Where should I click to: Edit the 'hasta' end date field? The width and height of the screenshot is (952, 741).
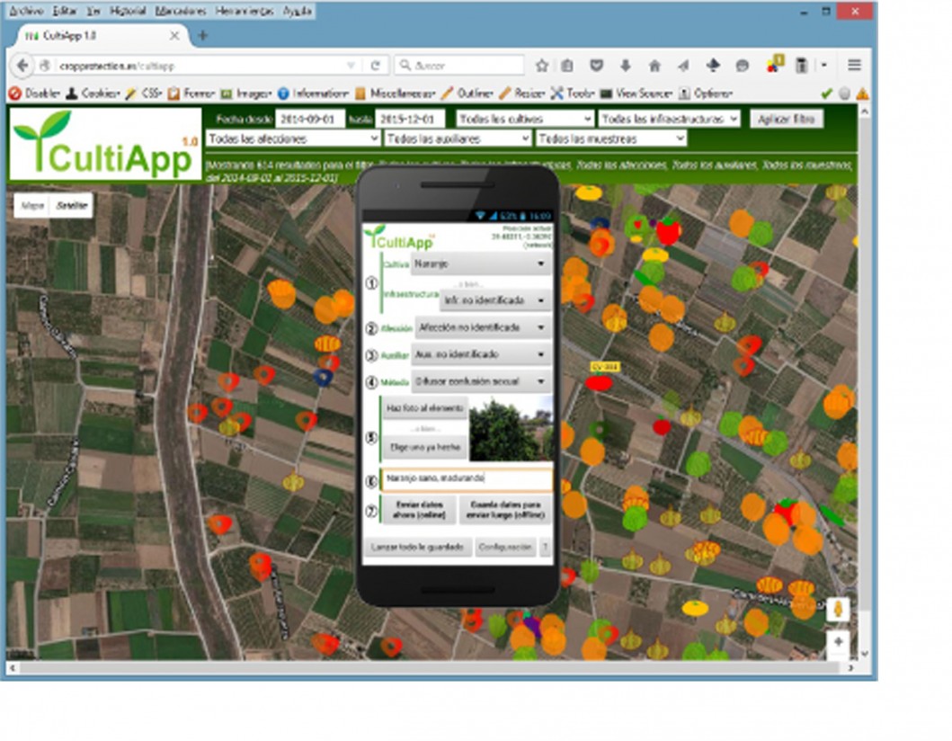point(410,119)
